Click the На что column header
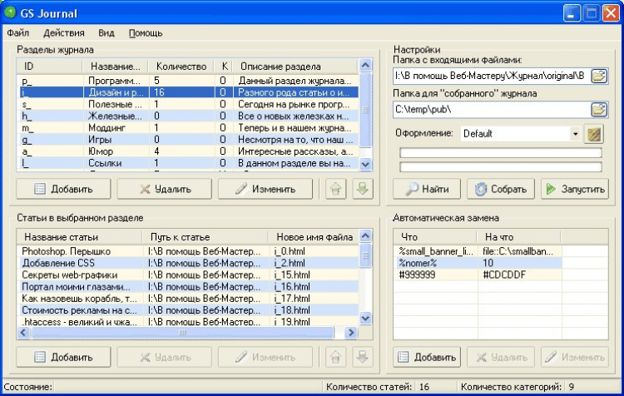The width and height of the screenshot is (624, 396). (518, 237)
